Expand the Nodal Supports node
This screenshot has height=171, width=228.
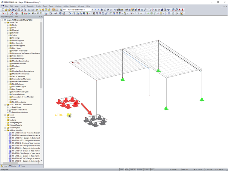pos(8,40)
